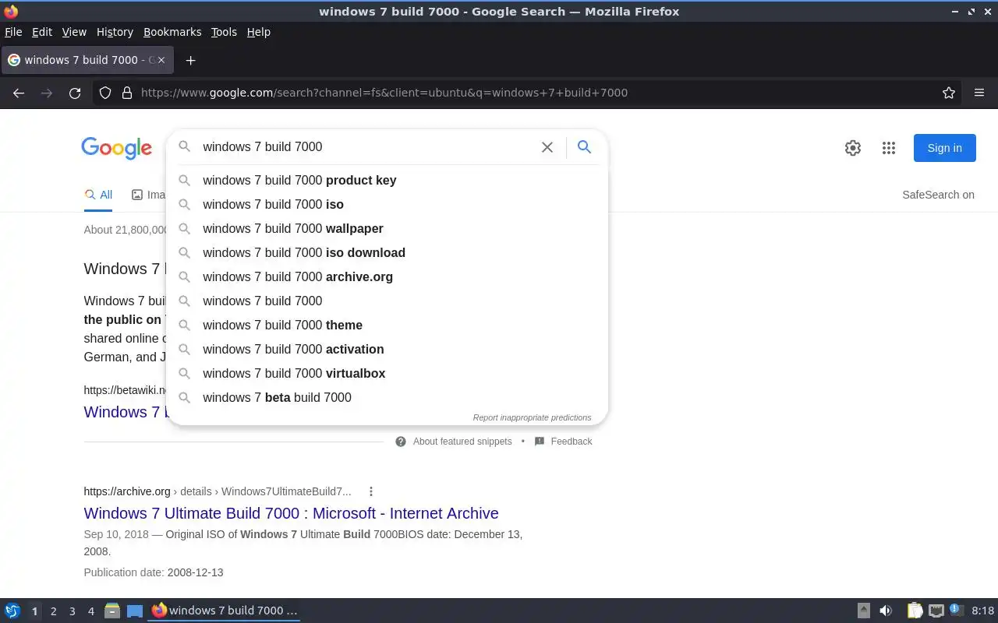Click the clipboard manager tray icon
This screenshot has height=623, width=998.
[915, 611]
